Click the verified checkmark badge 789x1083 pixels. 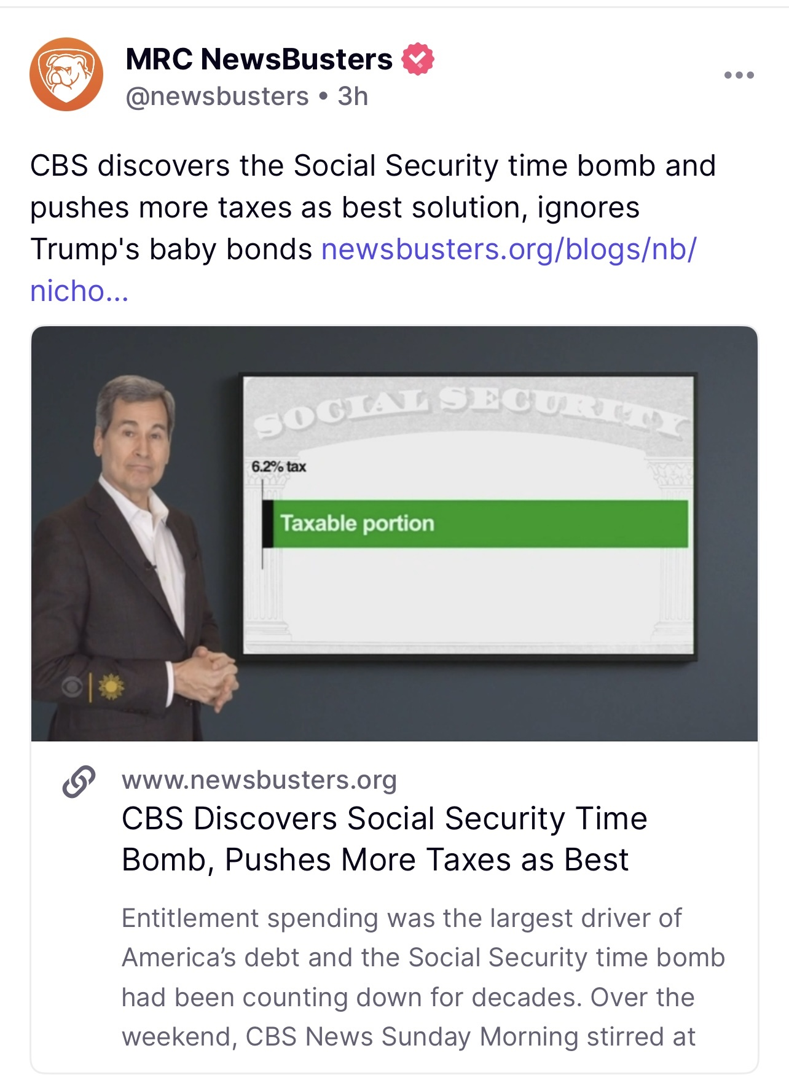click(x=418, y=59)
